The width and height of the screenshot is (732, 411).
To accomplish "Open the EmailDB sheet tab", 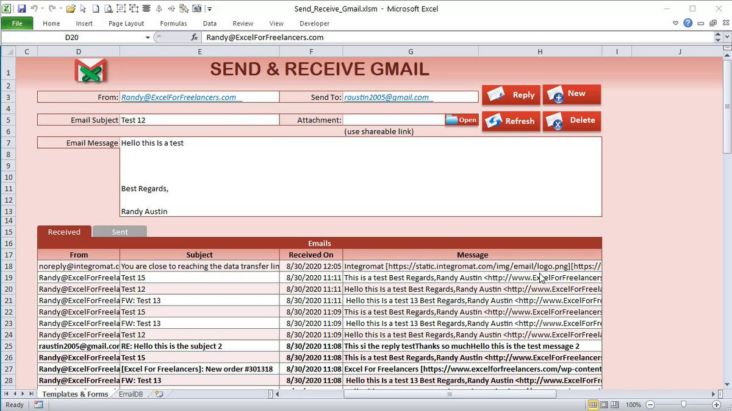I will click(131, 394).
